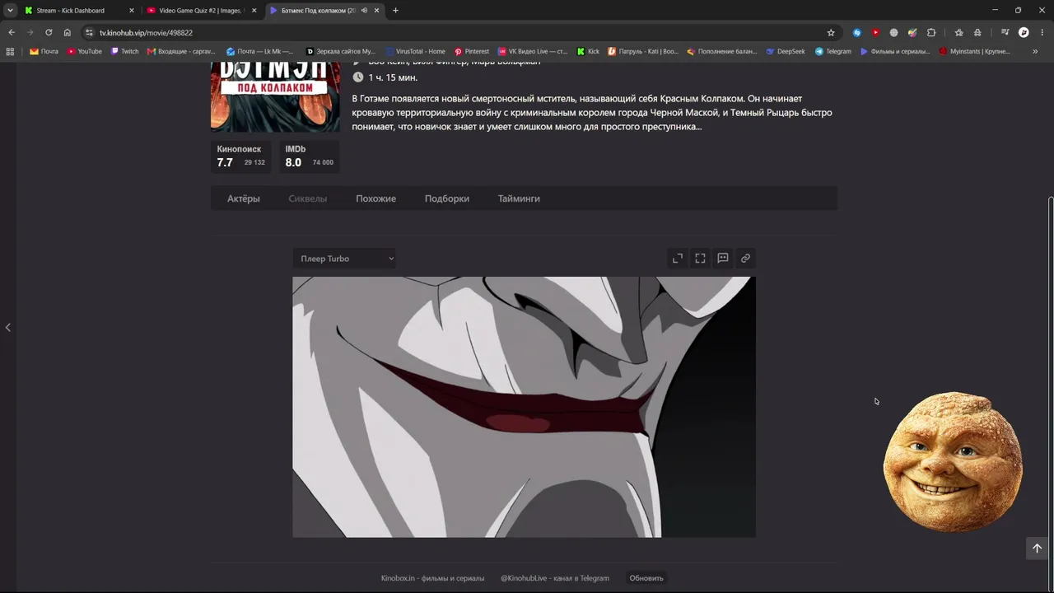Go to the browser home page
The image size is (1054, 593).
[68, 33]
